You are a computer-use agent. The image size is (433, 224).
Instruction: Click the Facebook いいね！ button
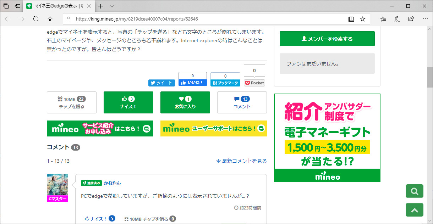(192, 83)
